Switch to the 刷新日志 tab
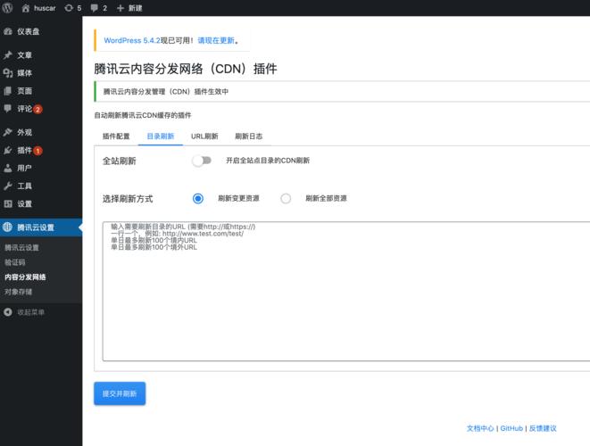 tap(248, 136)
